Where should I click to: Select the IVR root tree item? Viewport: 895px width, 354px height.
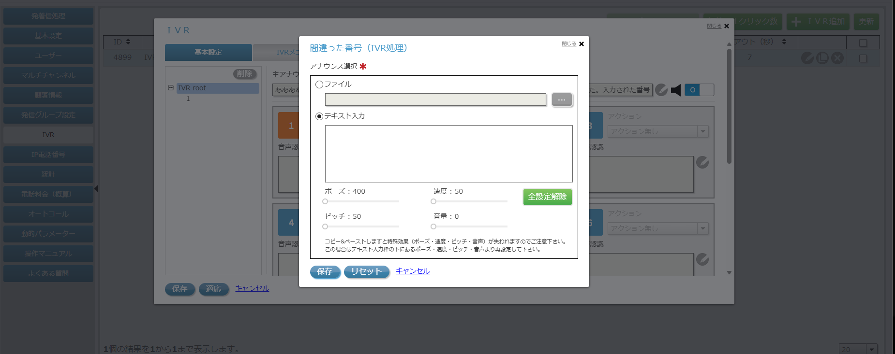218,88
